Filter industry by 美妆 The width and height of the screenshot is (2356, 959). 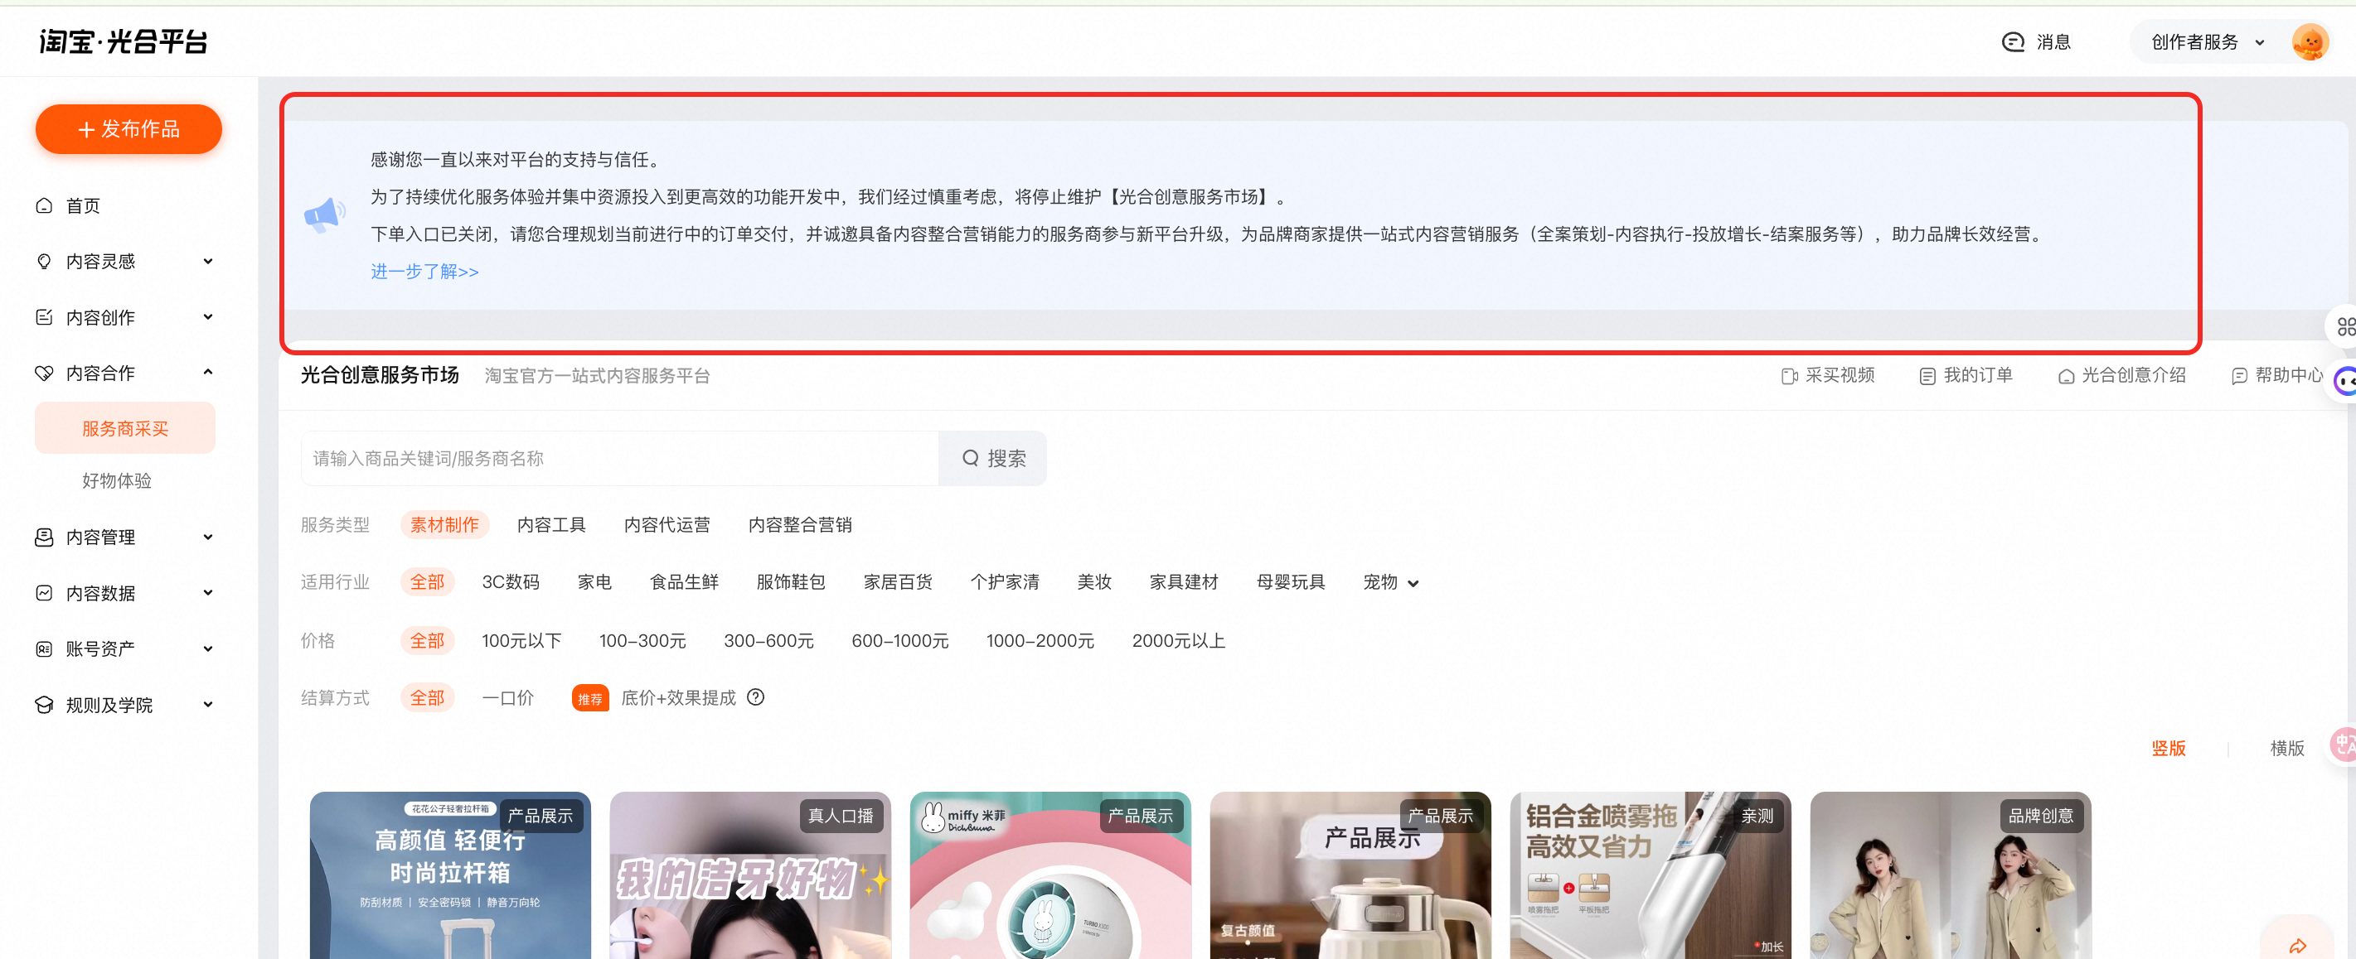(1094, 583)
